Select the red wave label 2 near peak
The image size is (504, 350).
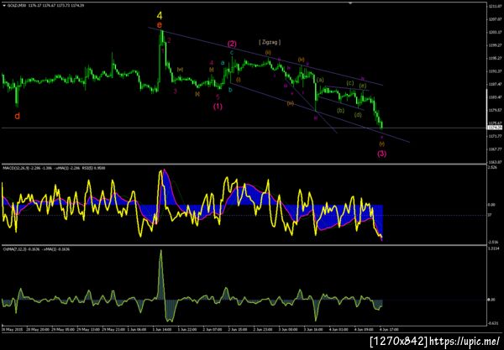pyautogui.click(x=169, y=40)
